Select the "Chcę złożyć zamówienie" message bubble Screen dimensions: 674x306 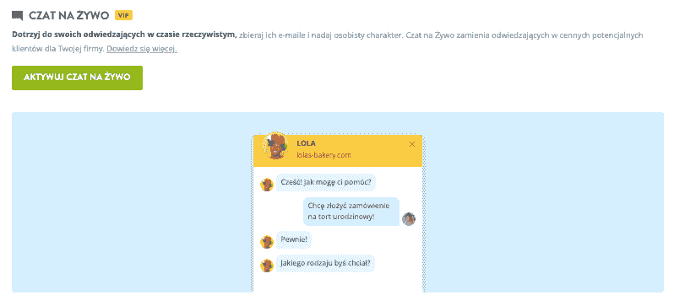351,211
